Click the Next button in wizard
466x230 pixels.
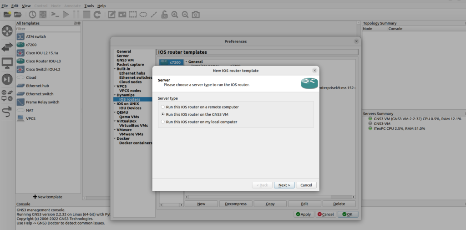pos(284,185)
